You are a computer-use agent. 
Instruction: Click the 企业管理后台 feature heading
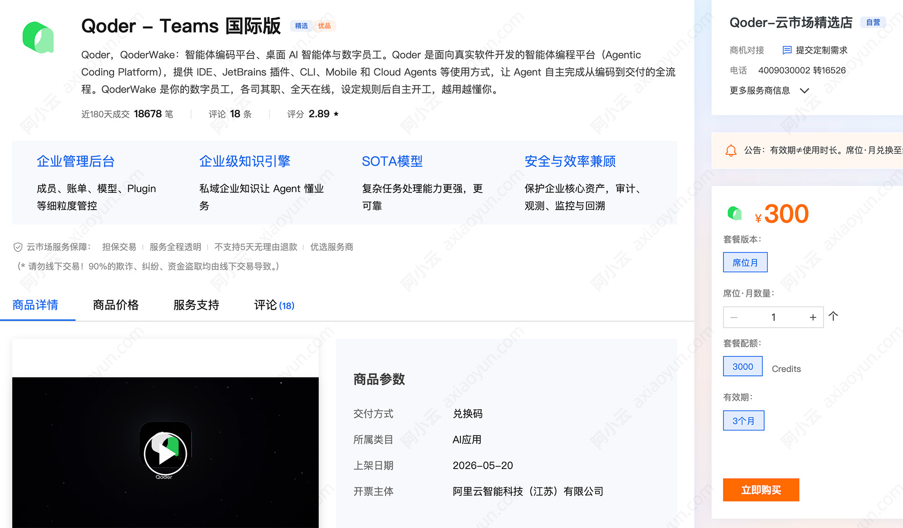tap(76, 162)
